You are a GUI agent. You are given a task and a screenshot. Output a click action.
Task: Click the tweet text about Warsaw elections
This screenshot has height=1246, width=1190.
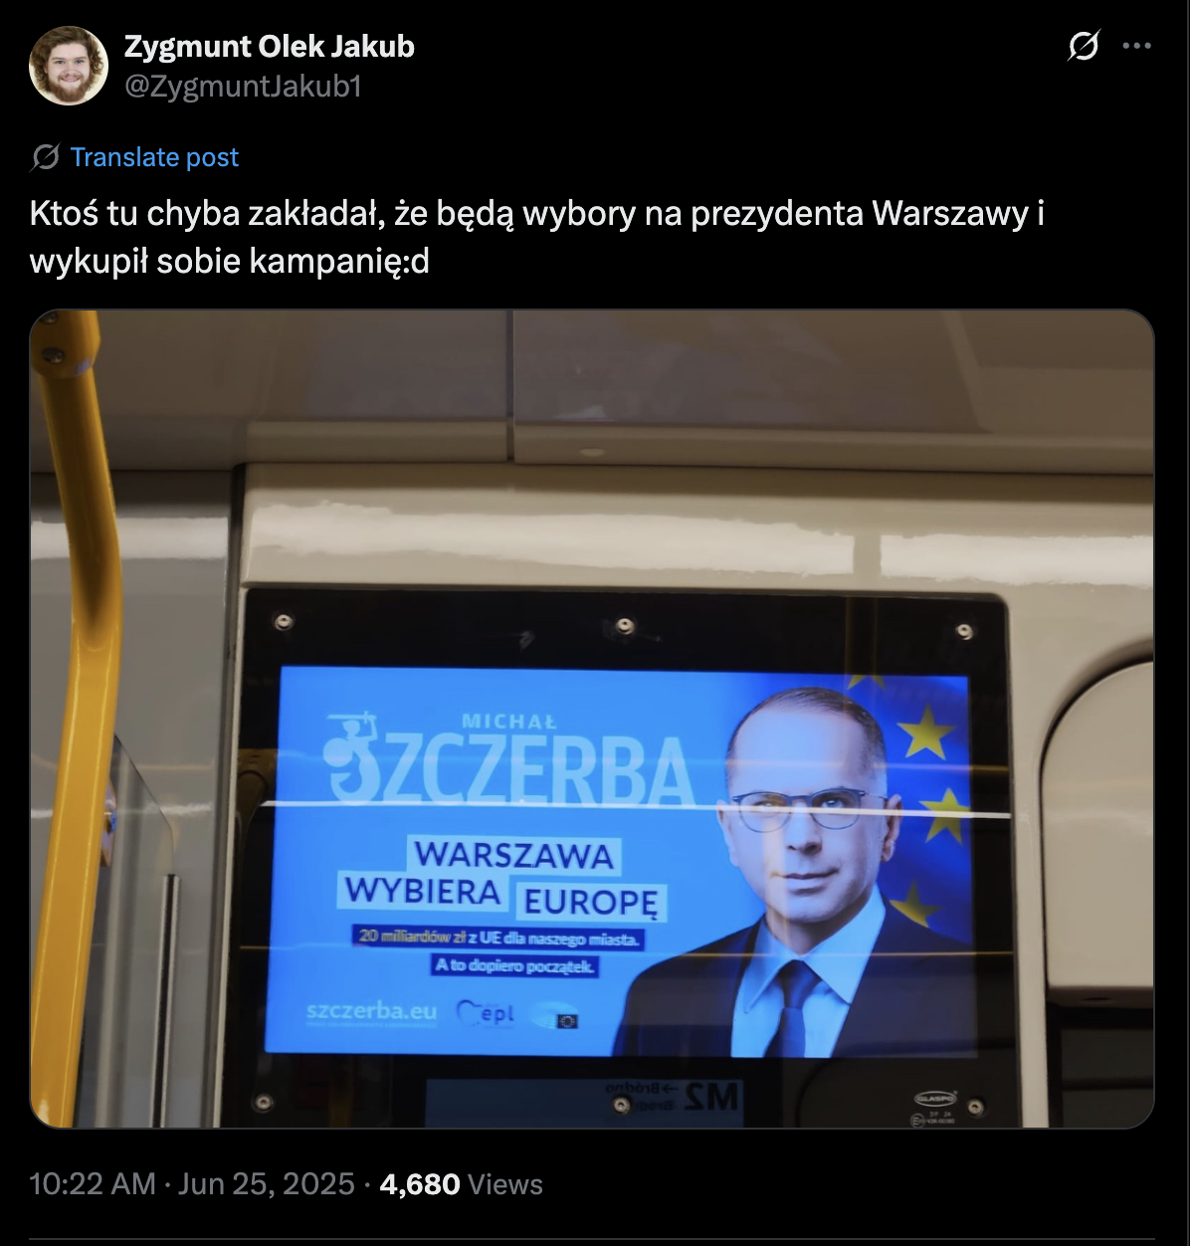537,238
